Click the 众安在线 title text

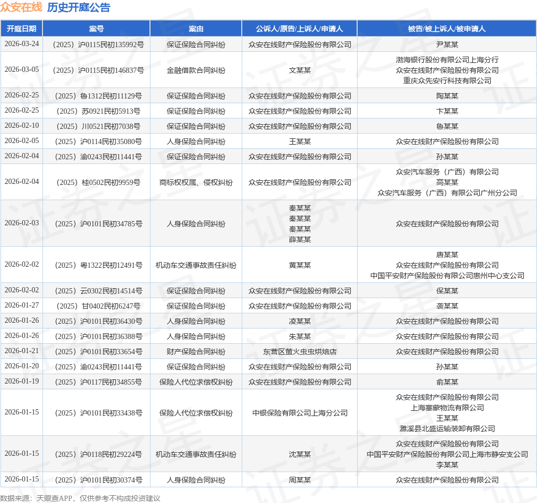(21, 7)
